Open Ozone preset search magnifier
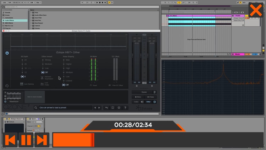 coord(35,108)
